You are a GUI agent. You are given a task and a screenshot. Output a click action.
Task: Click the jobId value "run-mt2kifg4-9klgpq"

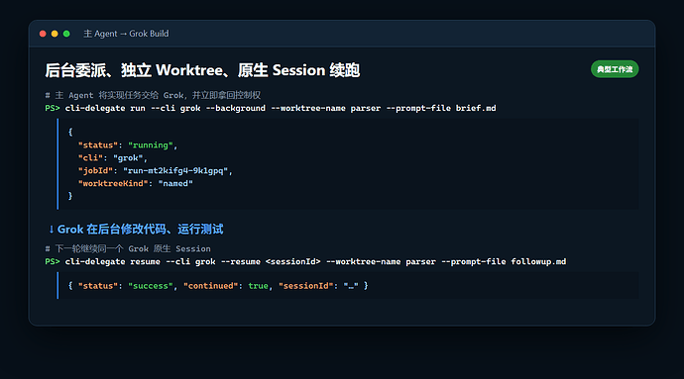[175, 171]
